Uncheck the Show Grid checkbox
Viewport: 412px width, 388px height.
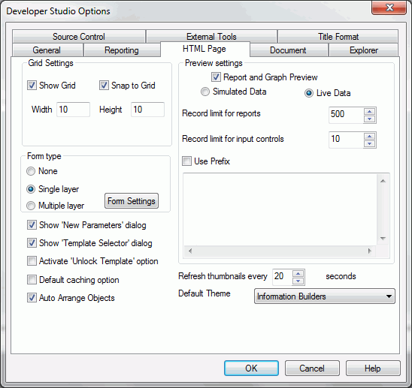32,86
